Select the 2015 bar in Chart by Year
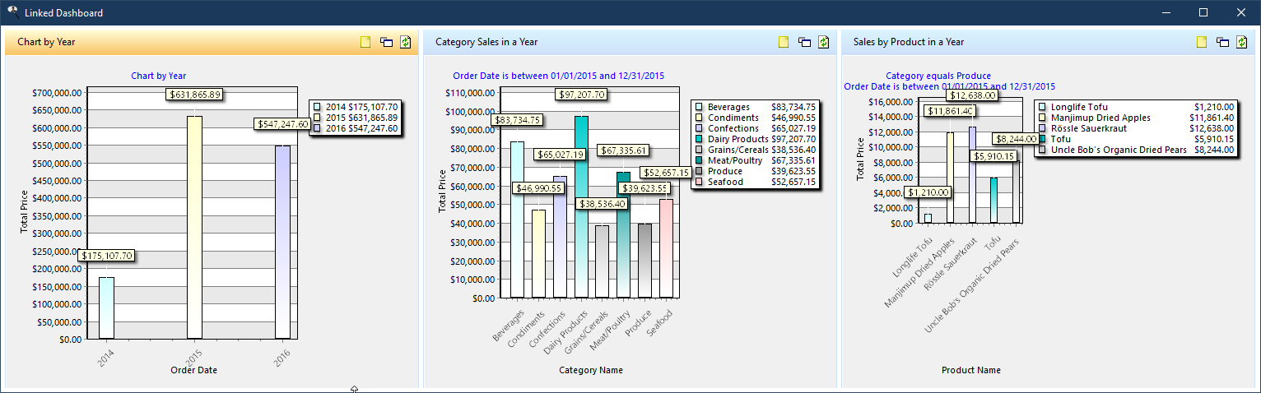This screenshot has height=393, width=1261. [x=194, y=230]
